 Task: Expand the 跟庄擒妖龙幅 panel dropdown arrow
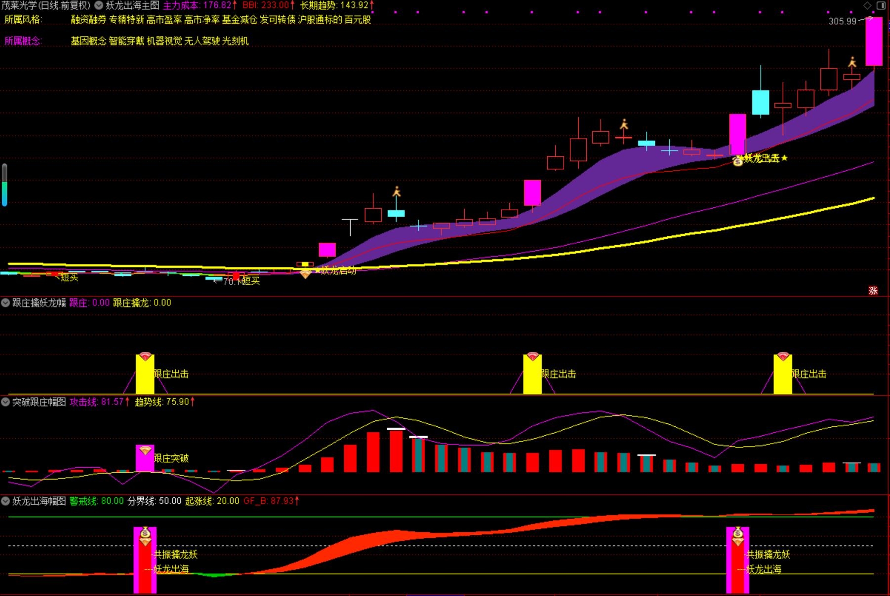[5, 302]
